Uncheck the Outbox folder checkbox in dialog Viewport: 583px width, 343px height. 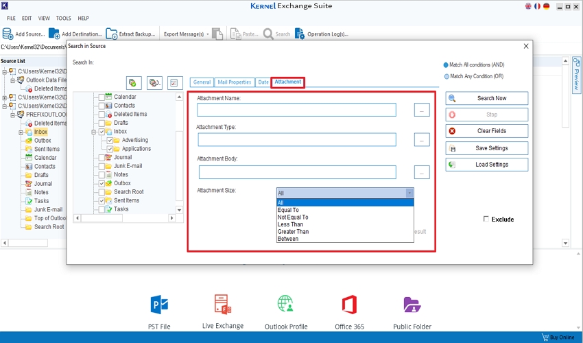[102, 183]
